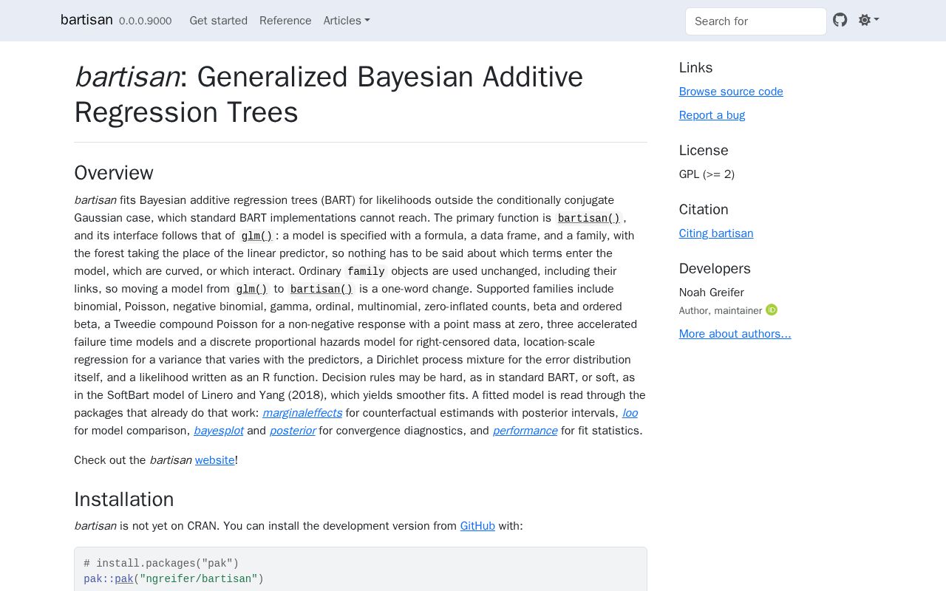
Task: Follow the loo package link
Action: coord(630,413)
